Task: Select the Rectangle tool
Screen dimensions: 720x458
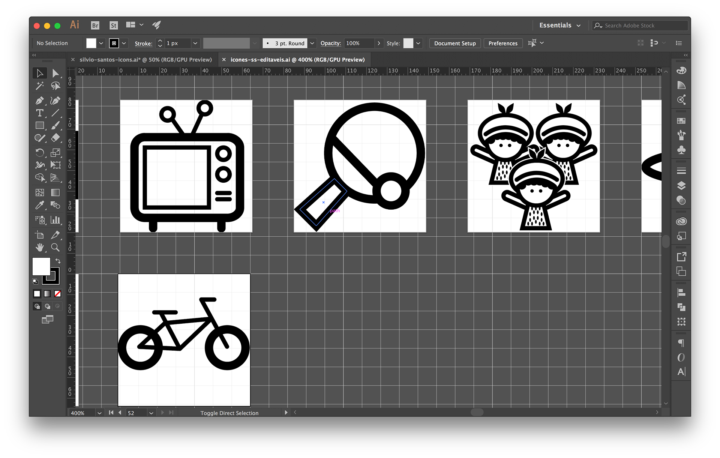Action: click(x=39, y=125)
